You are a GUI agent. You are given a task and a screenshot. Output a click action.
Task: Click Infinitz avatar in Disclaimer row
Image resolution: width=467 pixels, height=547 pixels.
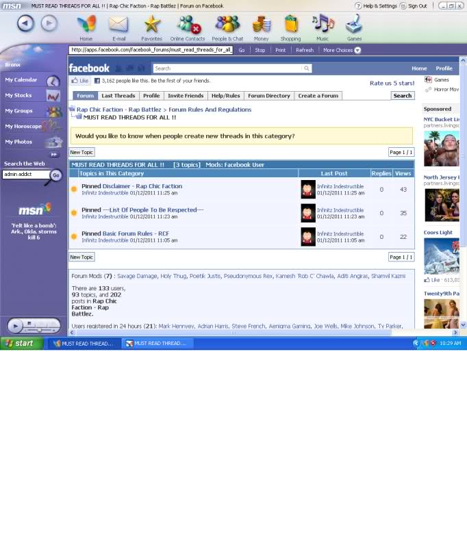point(308,190)
